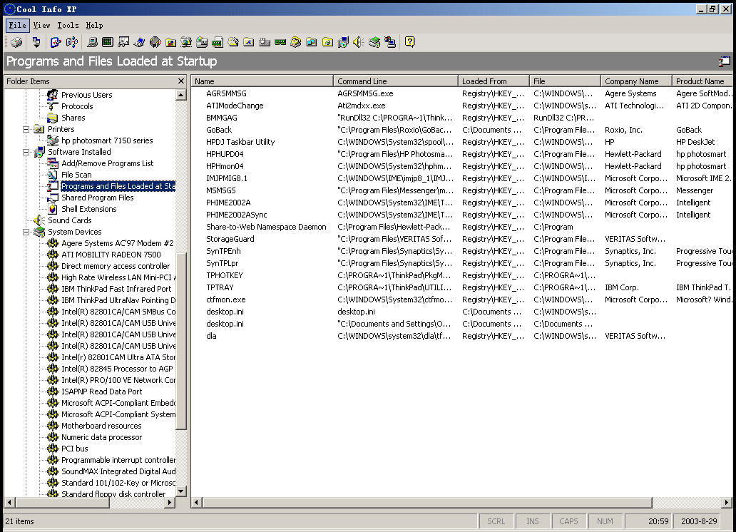Sort by the Product Name column header
736x532 pixels.
(702, 81)
